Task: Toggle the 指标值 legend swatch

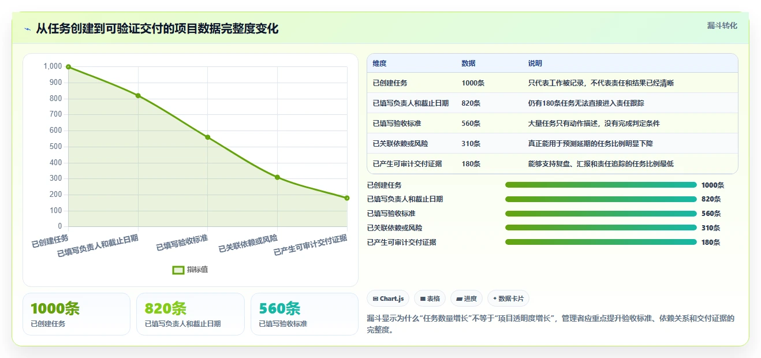Action: [x=178, y=270]
